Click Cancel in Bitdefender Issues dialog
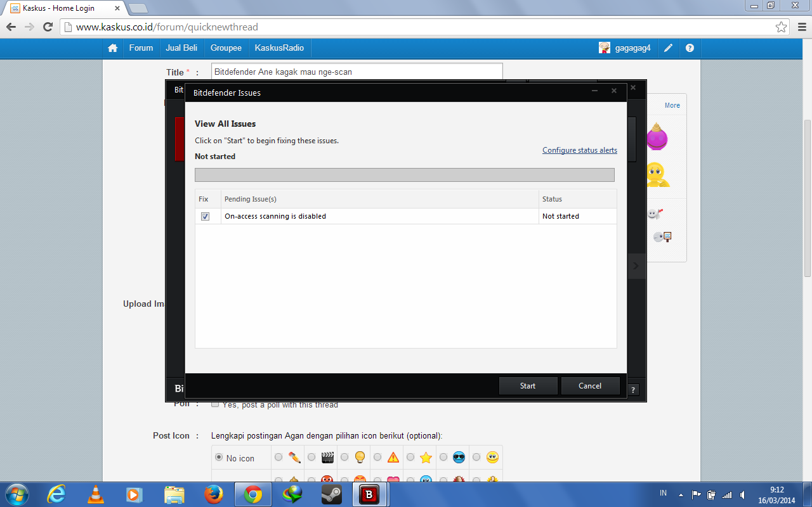Viewport: 812px width, 507px height. (x=590, y=385)
